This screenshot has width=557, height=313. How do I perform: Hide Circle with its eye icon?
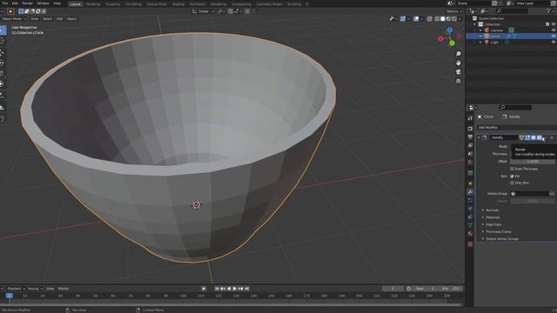click(x=554, y=37)
